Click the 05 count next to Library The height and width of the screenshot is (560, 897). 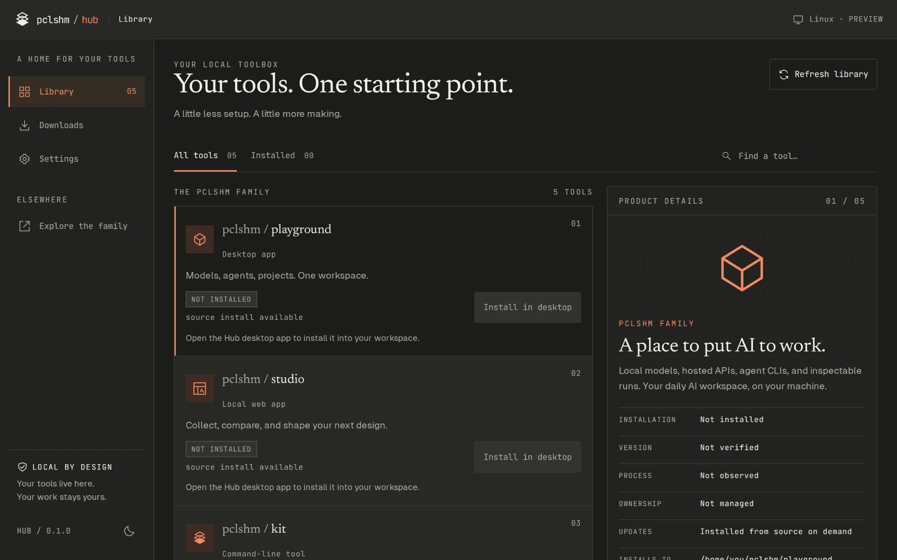131,91
